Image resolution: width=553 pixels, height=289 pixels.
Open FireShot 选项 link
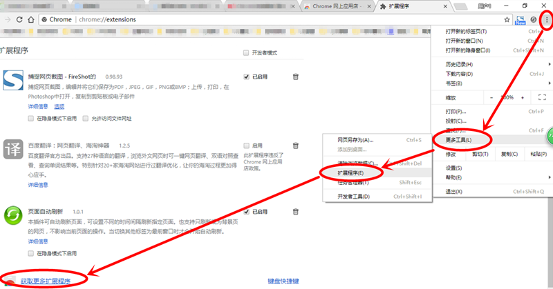click(x=59, y=106)
